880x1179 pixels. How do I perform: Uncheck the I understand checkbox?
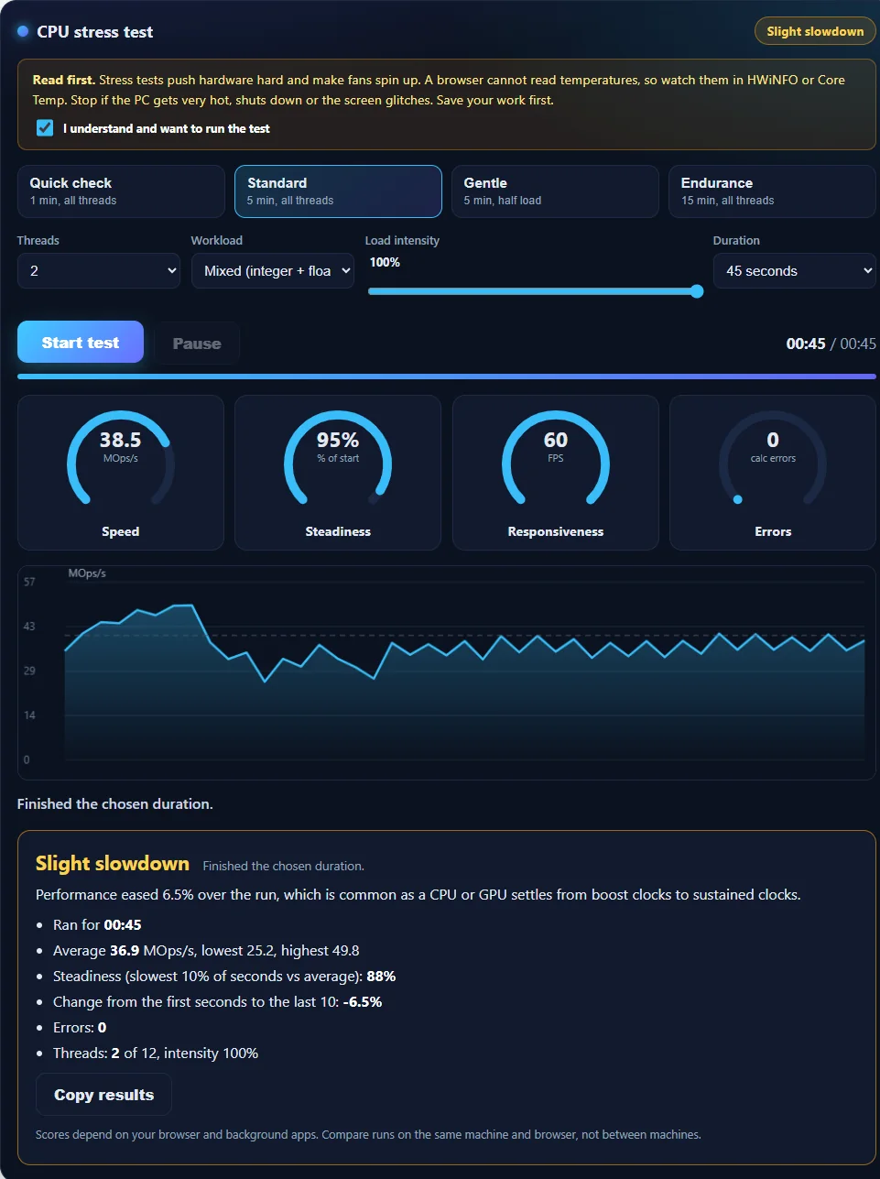coord(45,128)
